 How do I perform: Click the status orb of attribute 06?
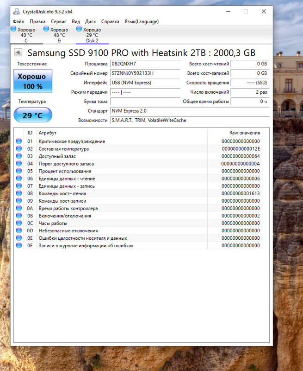point(19,179)
